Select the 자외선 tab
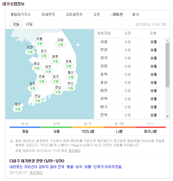Image resolution: width=173 pixels, height=181 pixels. pos(117,15)
